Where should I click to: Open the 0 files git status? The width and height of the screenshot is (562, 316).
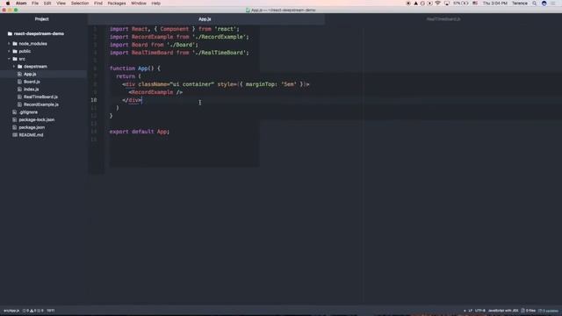tap(529, 311)
